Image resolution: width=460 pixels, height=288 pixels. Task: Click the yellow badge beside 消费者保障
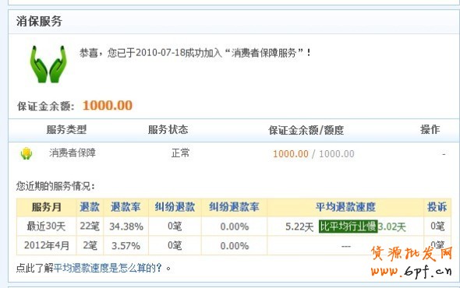27,153
